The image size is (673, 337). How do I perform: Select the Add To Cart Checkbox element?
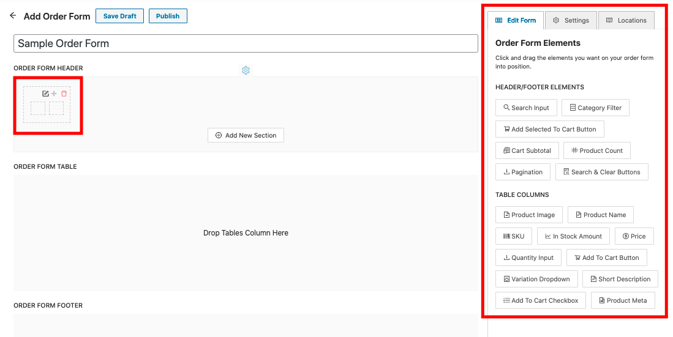540,300
